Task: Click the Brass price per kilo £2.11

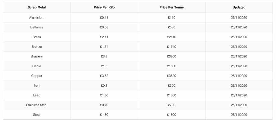Action: (x=104, y=37)
